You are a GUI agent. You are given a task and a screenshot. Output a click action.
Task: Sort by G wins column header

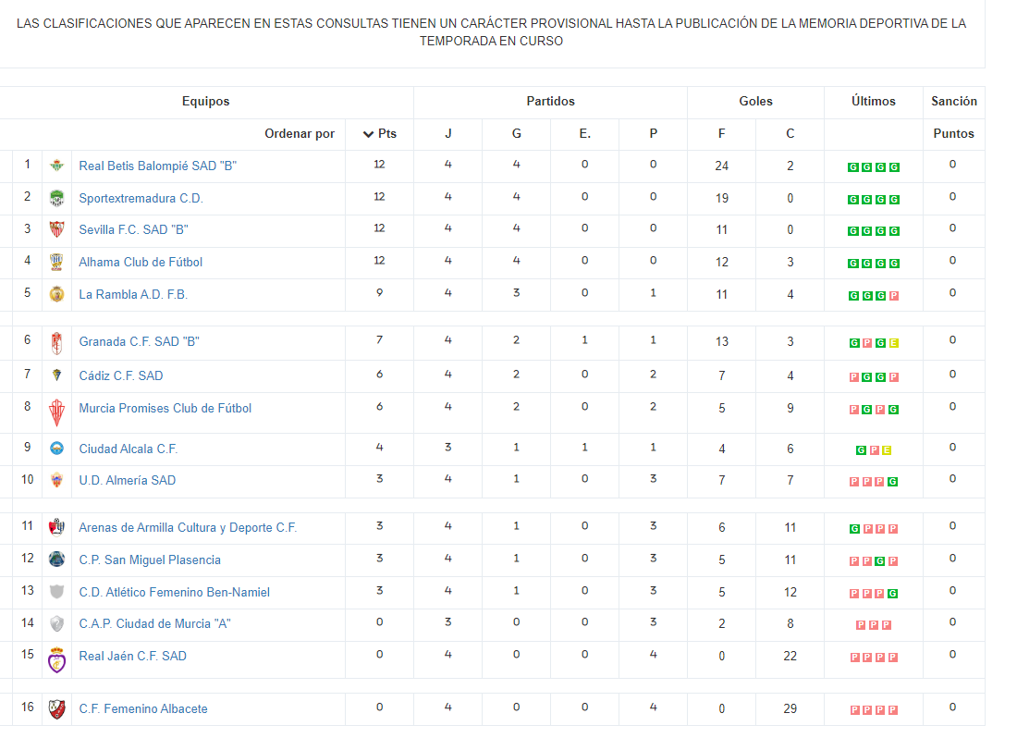click(x=516, y=133)
